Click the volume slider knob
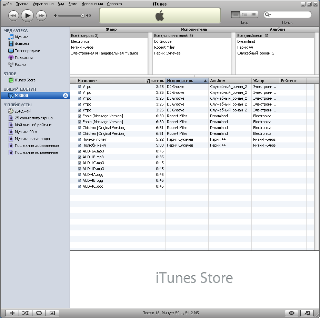Image resolution: width=320 pixels, height=318 pixels. point(83,16)
